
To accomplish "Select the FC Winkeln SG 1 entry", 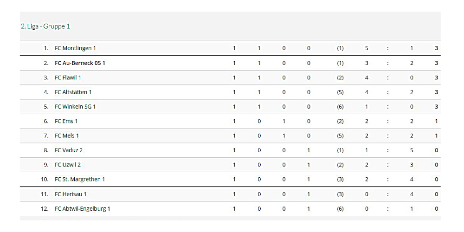I will (x=75, y=107).
